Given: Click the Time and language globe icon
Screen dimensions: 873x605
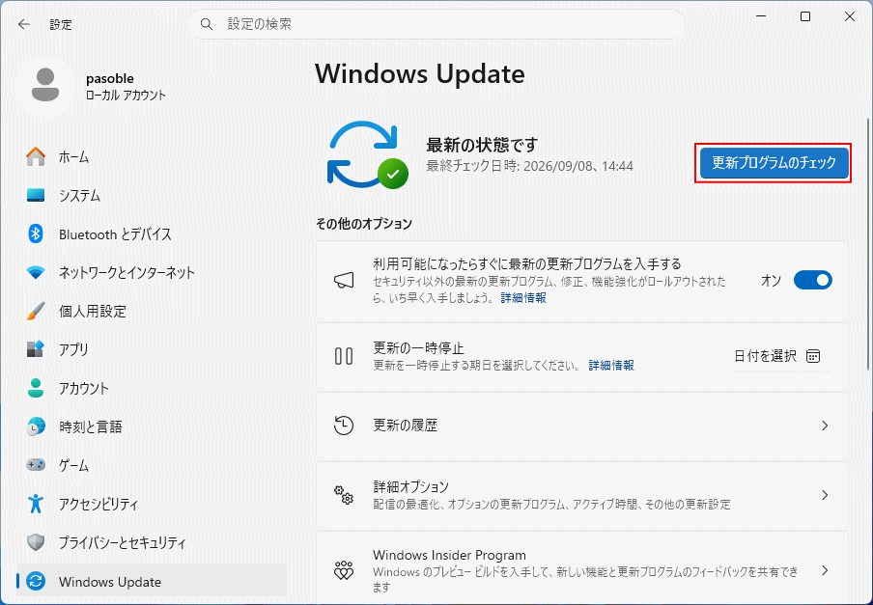Looking at the screenshot, I should [x=36, y=426].
